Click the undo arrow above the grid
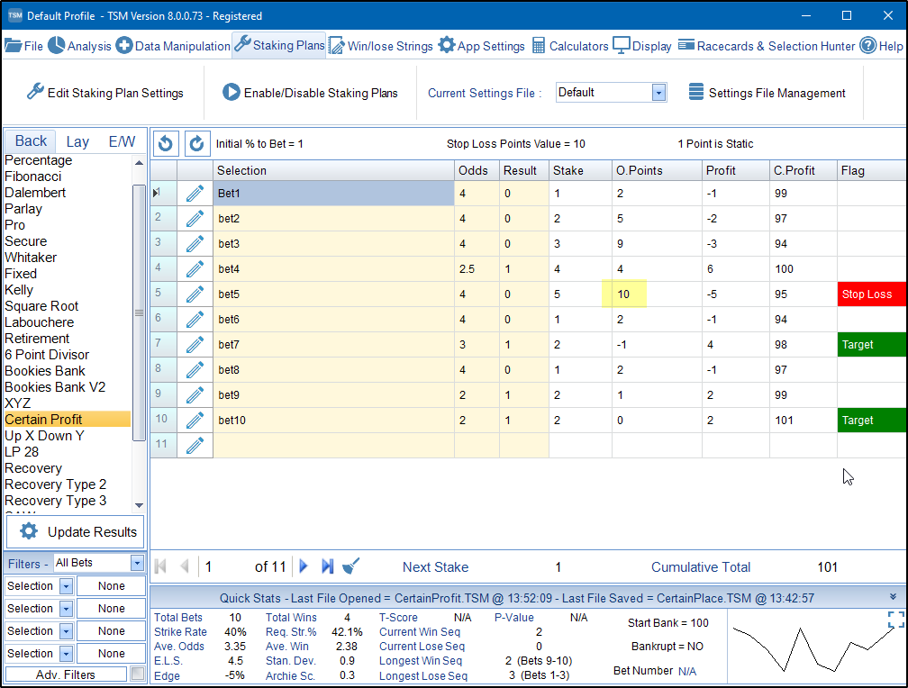Viewport: 908px width, 688px height. [166, 143]
